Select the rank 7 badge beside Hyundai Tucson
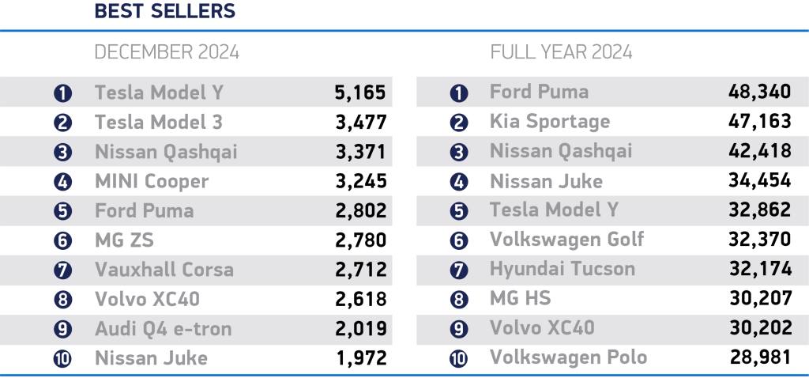 click(458, 270)
